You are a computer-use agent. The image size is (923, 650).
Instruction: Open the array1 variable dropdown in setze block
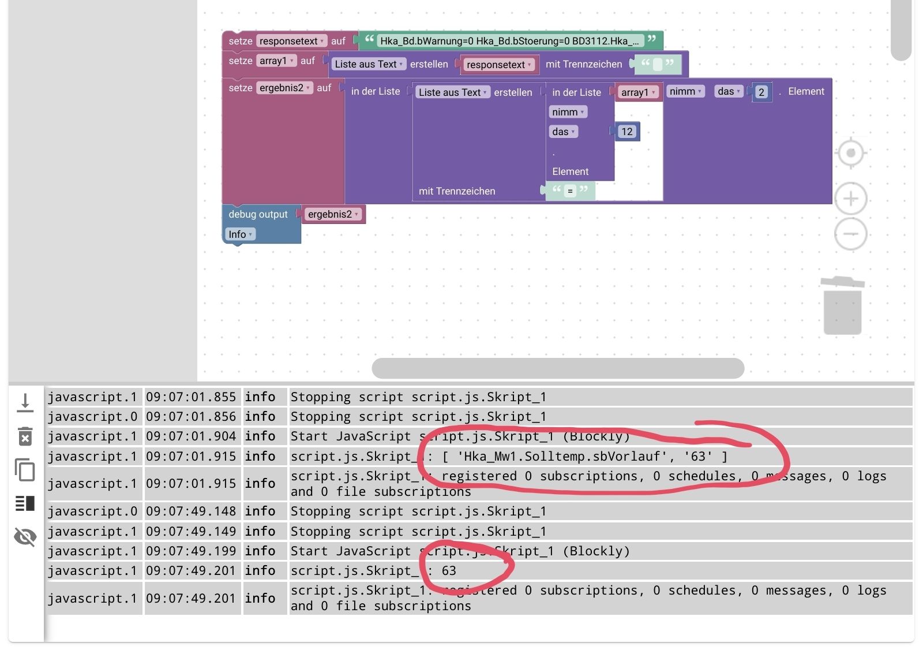coord(276,61)
